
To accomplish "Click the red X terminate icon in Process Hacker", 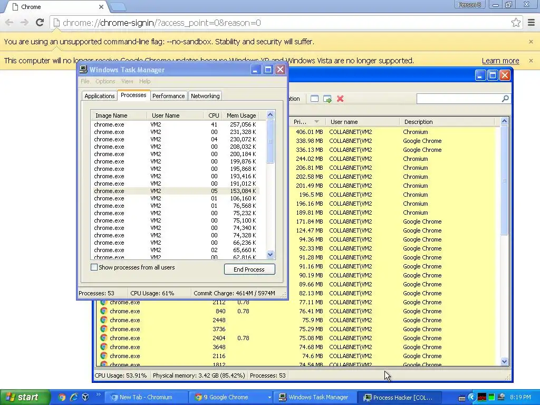I will [340, 99].
